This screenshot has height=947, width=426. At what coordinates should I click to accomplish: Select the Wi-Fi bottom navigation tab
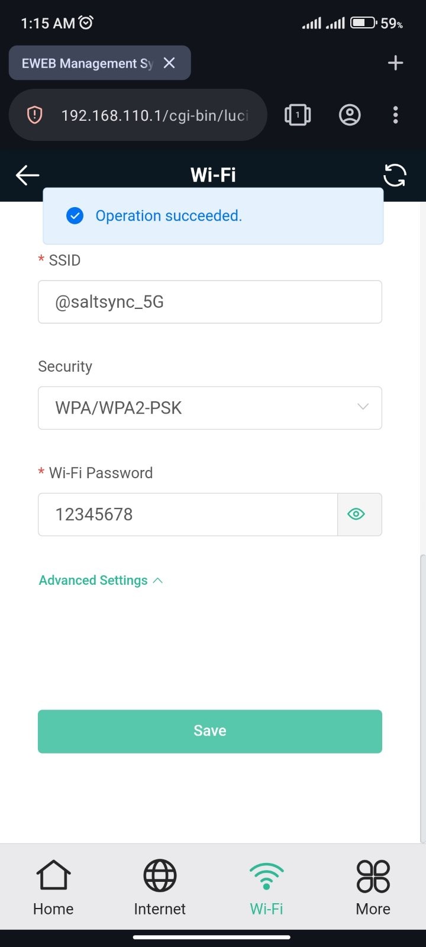click(x=266, y=887)
